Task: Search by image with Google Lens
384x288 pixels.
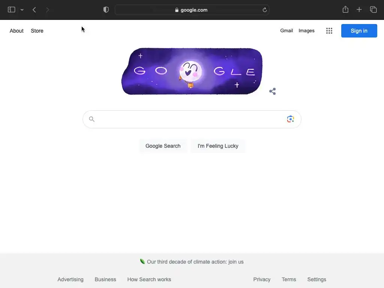Action: pyautogui.click(x=291, y=119)
